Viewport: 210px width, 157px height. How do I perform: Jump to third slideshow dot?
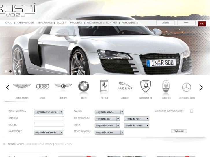pos(15,71)
